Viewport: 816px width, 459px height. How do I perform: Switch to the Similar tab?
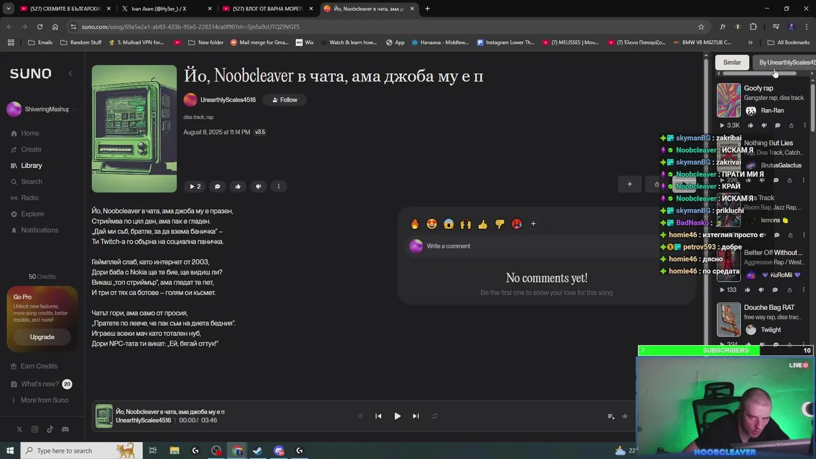(732, 62)
